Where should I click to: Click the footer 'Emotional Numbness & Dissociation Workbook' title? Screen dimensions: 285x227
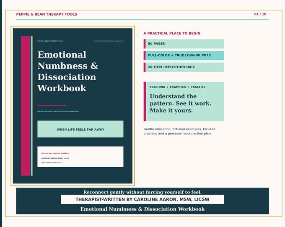pyautogui.click(x=142, y=209)
